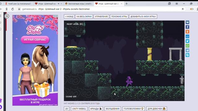Open the ДЛЯ ДЕВОЧЕК category tag
The height and width of the screenshot is (111, 198).
coord(157,109)
